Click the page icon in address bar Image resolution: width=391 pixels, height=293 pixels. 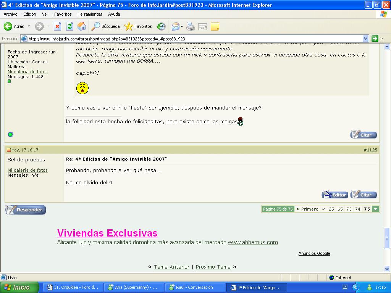click(24, 39)
